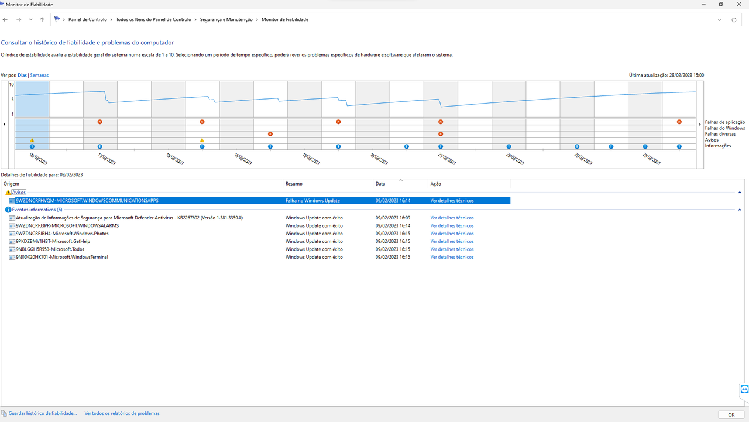Viewport: 749px width, 422px height.
Task: Click the information icon for 26/02/2023
Action: (x=611, y=146)
